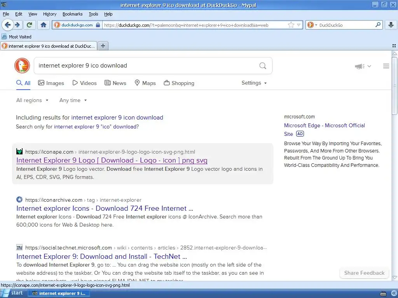This screenshot has width=398, height=298.
Task: Open Internet explorer Icons IconArchive result
Action: tap(105, 208)
